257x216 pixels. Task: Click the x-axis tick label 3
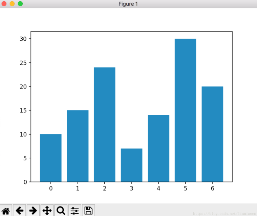tap(131, 189)
